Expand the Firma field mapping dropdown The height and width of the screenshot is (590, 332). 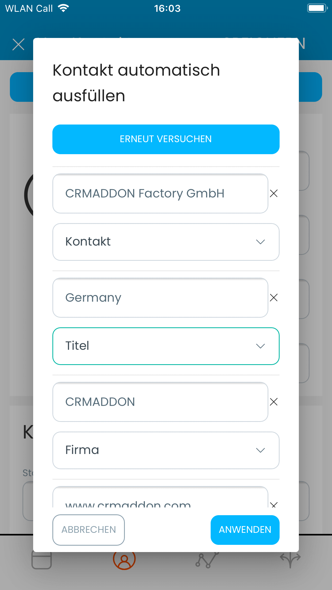click(166, 450)
